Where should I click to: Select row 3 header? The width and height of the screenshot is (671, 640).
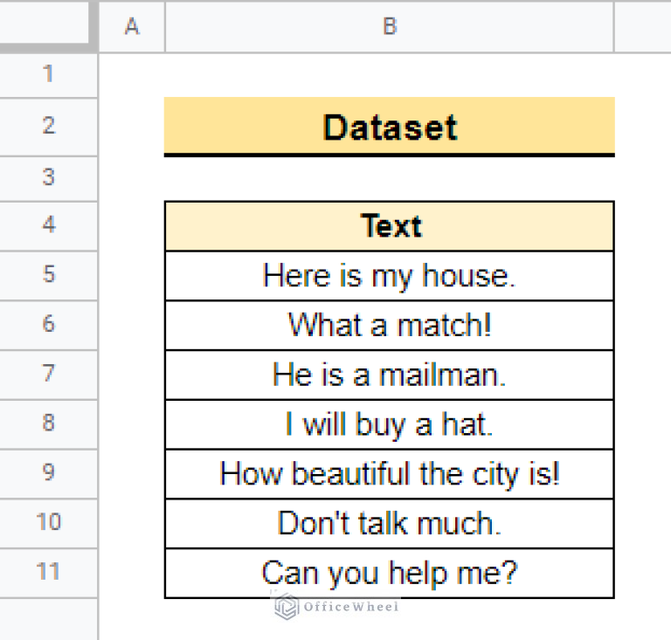48,177
